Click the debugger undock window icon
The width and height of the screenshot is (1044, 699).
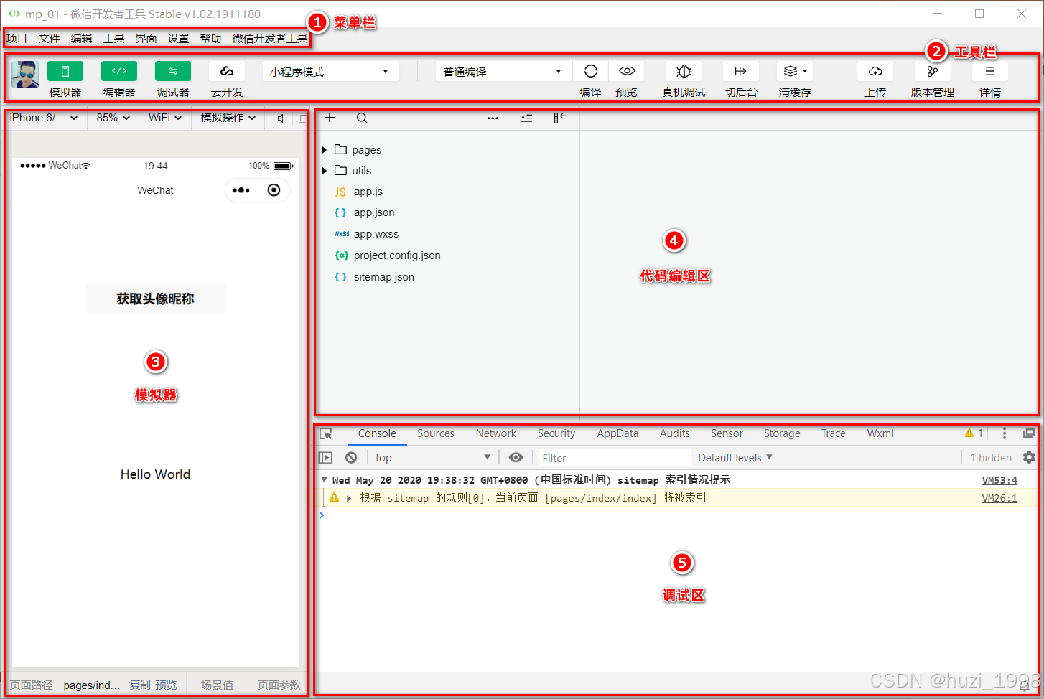pos(1029,433)
